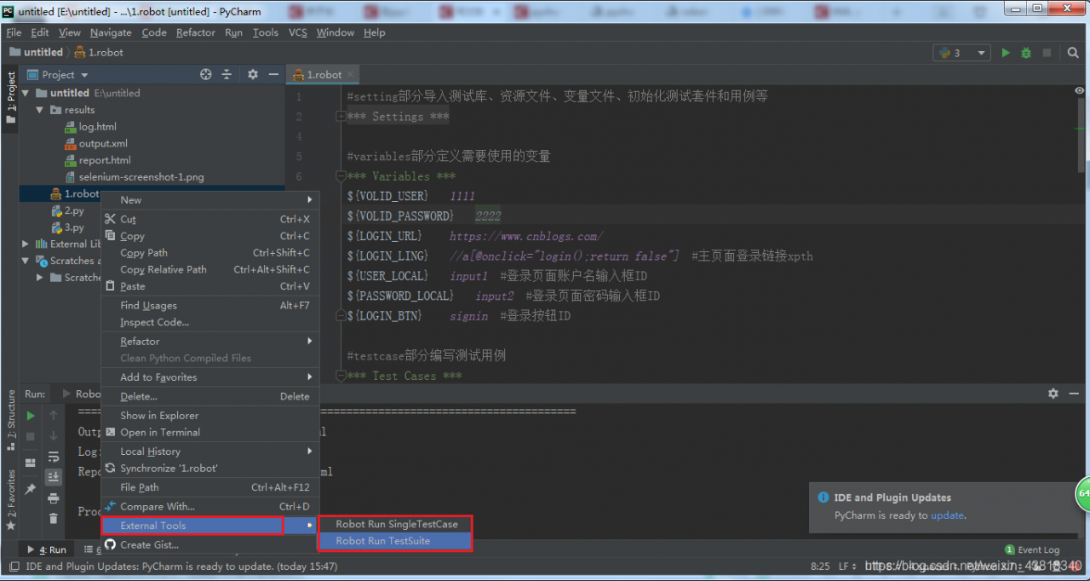Fold the Settings section in editor gutter
This screenshot has width=1090, height=581.
pyautogui.click(x=341, y=116)
